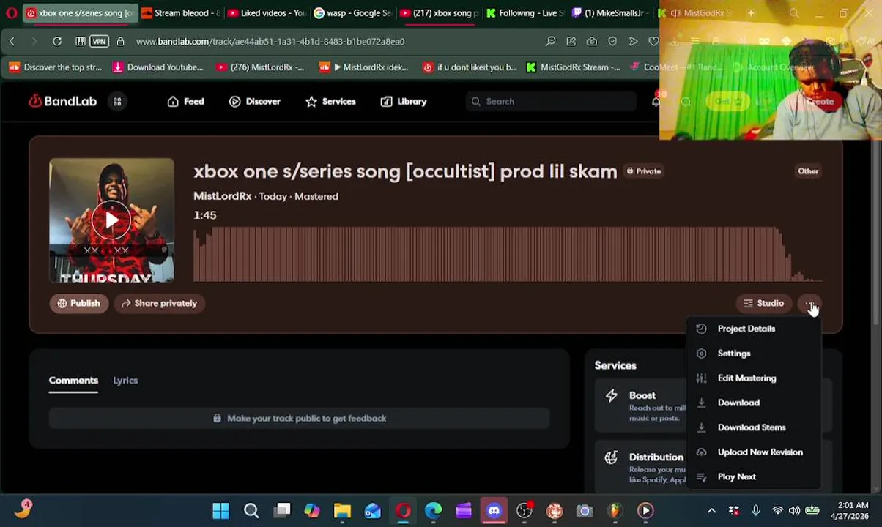The width and height of the screenshot is (882, 527).
Task: Open Windows Start menu
Action: click(x=220, y=510)
